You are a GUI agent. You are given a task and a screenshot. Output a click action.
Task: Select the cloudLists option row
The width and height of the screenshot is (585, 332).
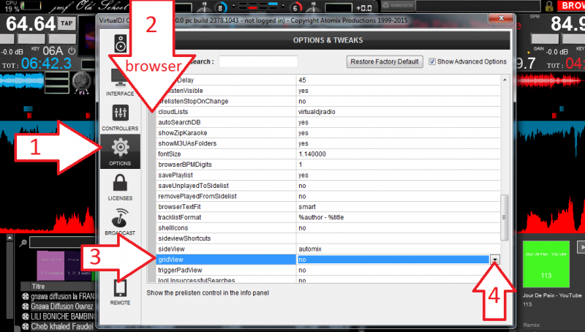coord(328,112)
